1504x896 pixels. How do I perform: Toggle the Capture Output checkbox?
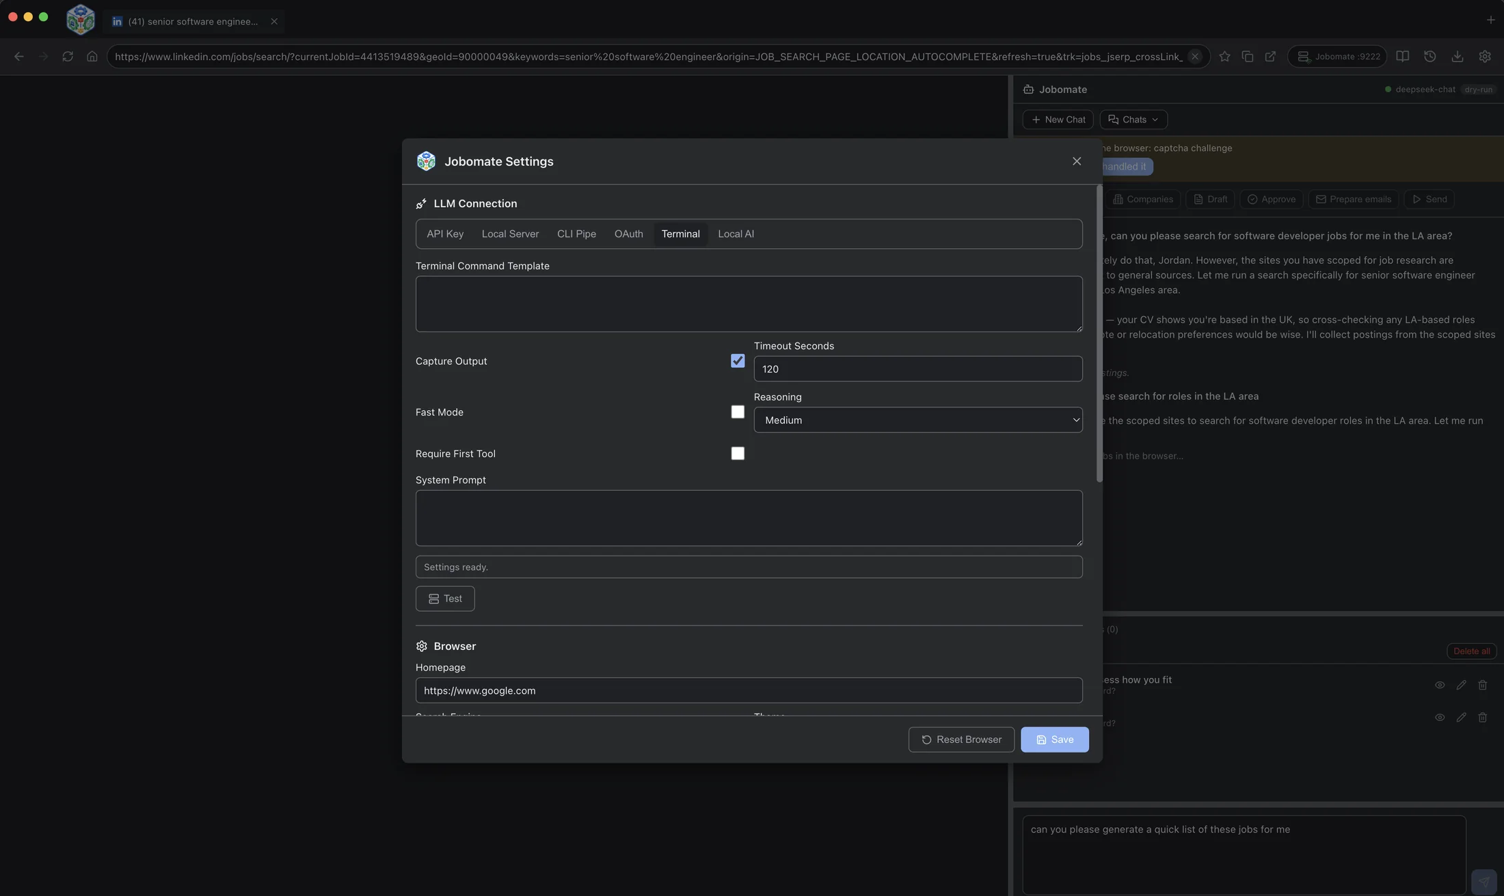point(738,361)
